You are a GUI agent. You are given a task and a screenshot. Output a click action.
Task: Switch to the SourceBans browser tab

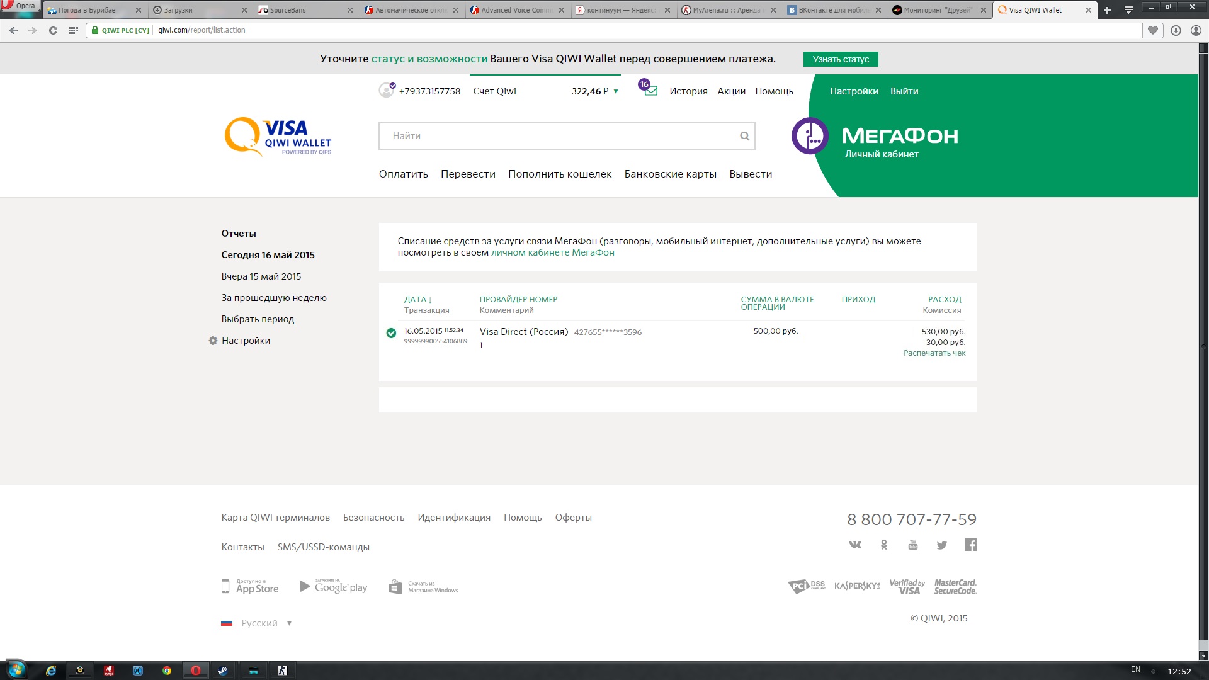point(287,10)
